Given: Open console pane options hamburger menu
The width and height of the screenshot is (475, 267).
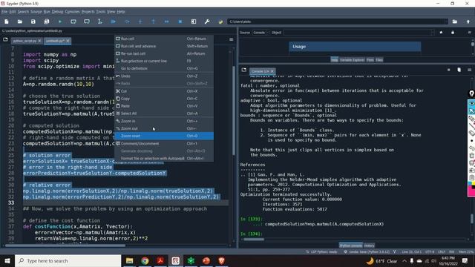Looking at the screenshot, I should 469,70.
